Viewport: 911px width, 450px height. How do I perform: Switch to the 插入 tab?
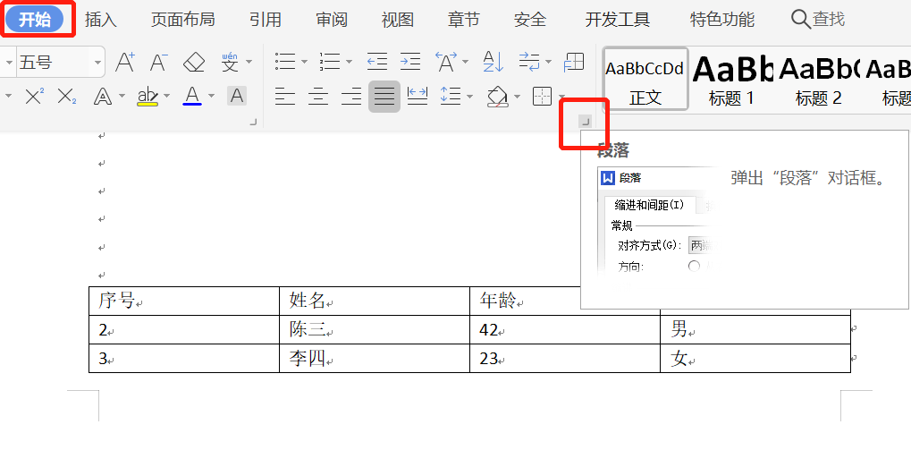pyautogui.click(x=100, y=20)
